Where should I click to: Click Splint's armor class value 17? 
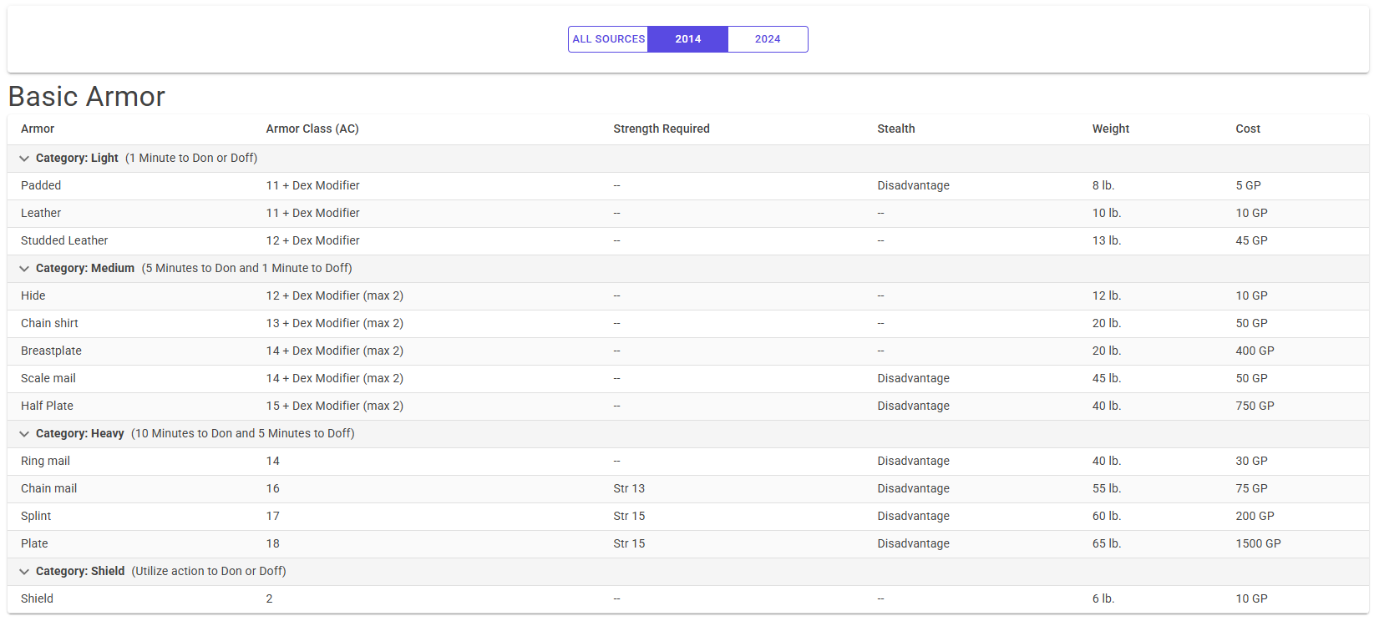click(x=273, y=516)
